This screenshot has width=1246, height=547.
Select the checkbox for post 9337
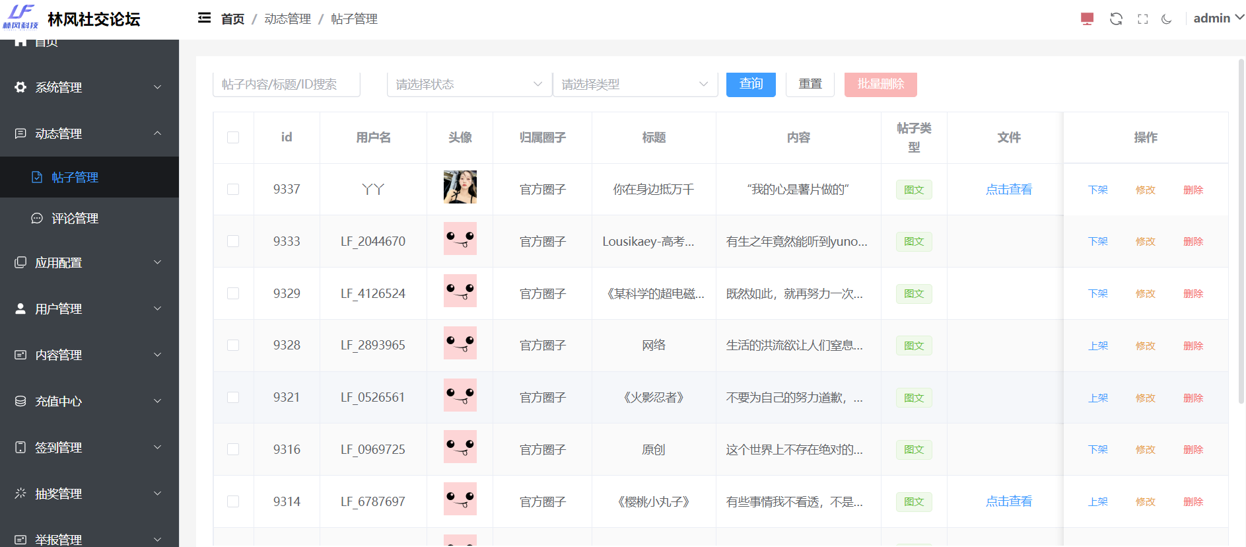pyautogui.click(x=233, y=189)
